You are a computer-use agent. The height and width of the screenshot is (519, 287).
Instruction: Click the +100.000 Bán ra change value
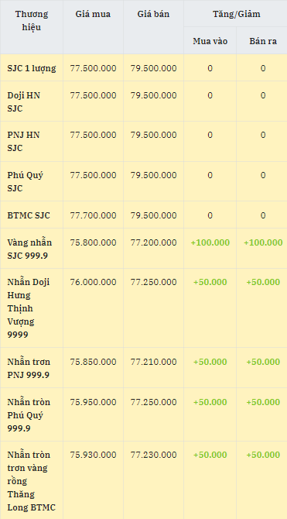point(263,242)
